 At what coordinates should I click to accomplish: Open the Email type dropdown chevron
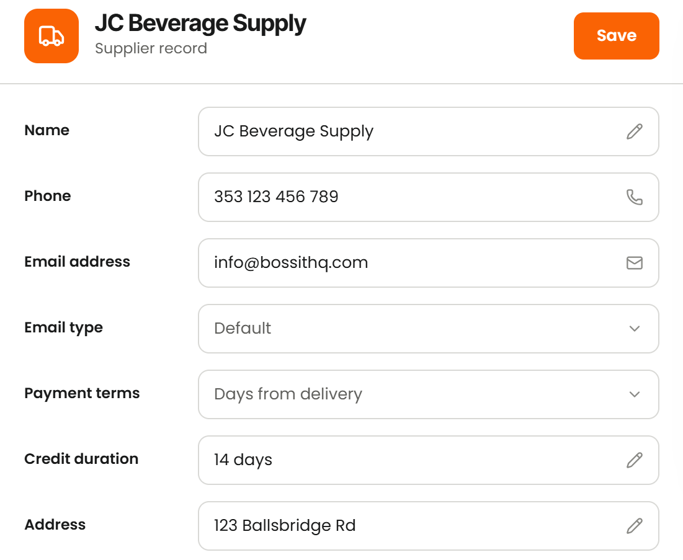[634, 329]
